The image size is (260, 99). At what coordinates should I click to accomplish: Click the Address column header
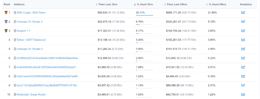point(19,5)
